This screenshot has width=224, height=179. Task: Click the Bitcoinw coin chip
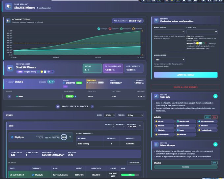click(207, 126)
